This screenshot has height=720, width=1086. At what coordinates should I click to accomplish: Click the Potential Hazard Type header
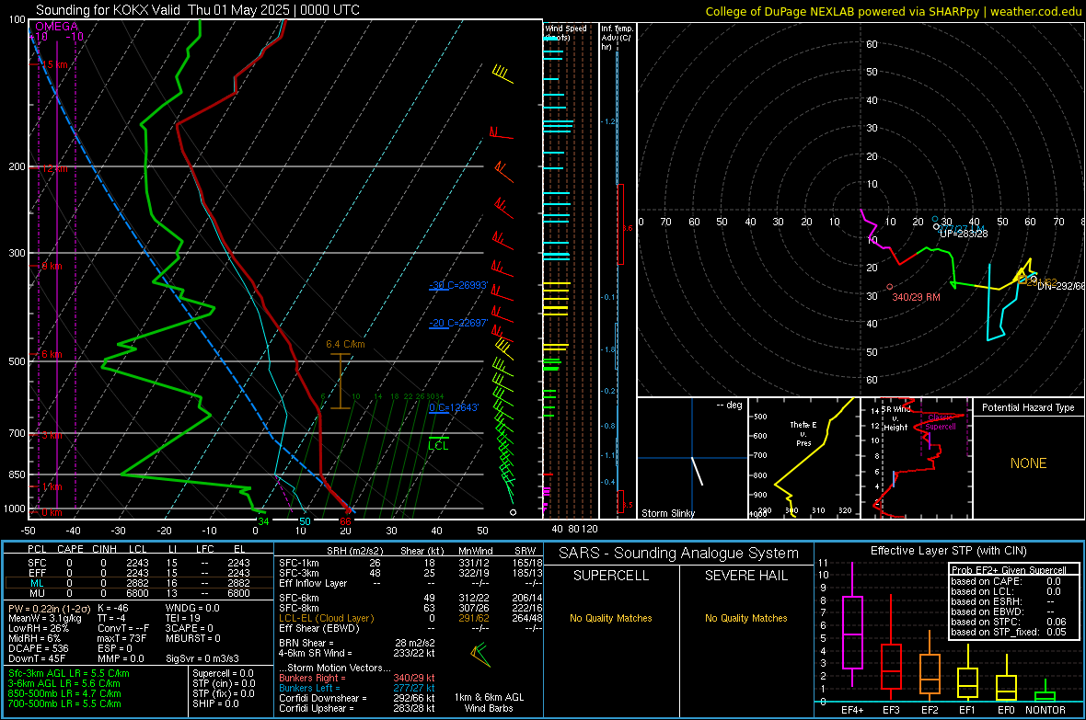[1028, 407]
